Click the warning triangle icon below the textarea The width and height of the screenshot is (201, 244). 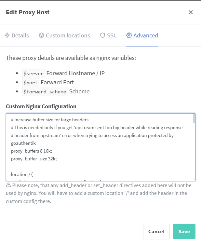coord(8,185)
